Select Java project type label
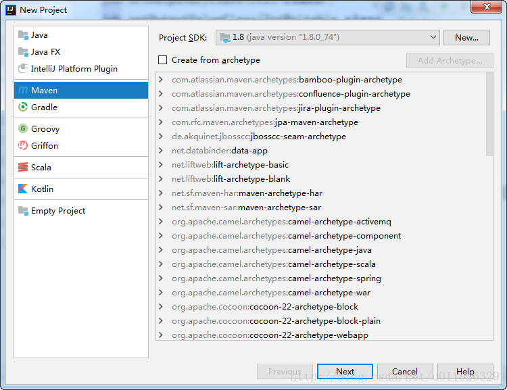The image size is (507, 390). 39,35
